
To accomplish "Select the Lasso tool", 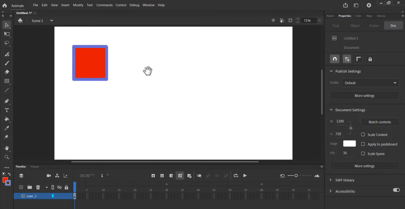I will coord(7,43).
